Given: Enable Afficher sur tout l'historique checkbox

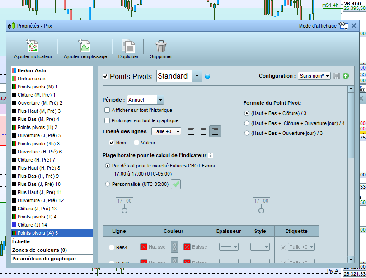Looking at the screenshot, I should click(x=107, y=110).
